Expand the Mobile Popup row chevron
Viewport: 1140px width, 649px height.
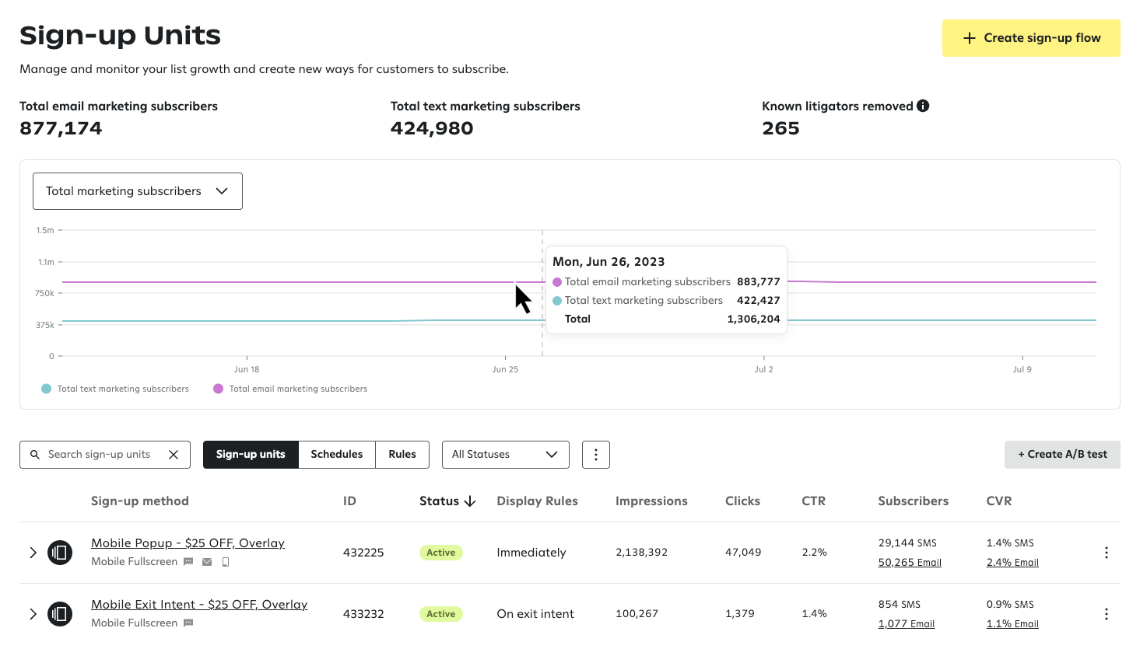click(x=33, y=553)
